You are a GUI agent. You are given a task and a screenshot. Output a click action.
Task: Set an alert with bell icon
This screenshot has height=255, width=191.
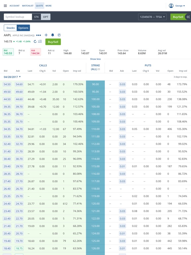point(53,35)
